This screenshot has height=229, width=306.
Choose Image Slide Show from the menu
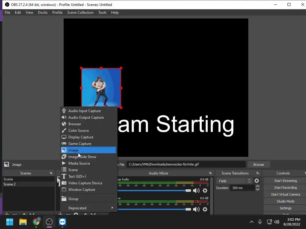point(88,157)
